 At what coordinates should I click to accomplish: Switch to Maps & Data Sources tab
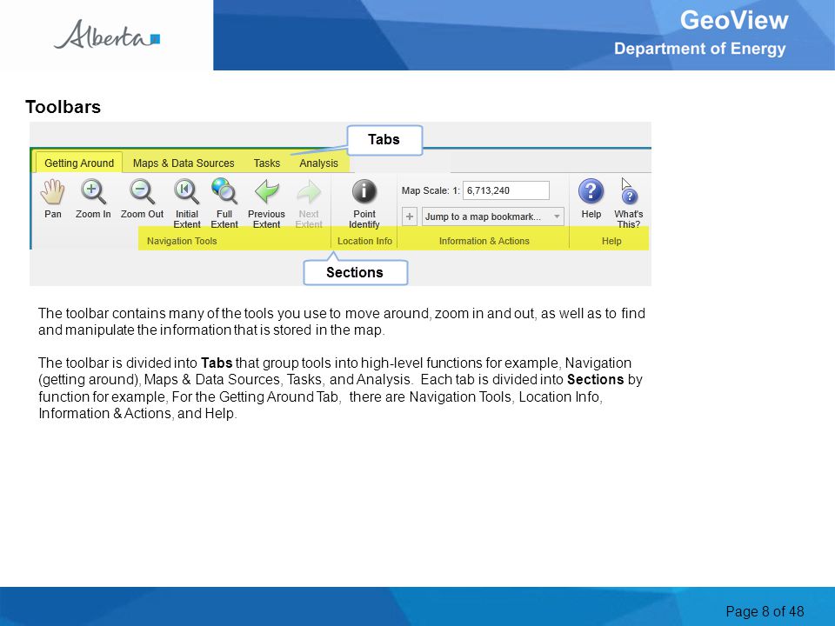[x=184, y=163]
